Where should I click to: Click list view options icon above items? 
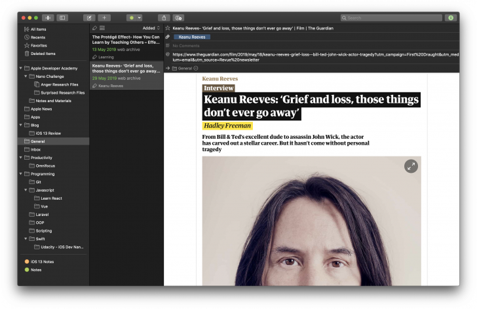pyautogui.click(x=102, y=28)
